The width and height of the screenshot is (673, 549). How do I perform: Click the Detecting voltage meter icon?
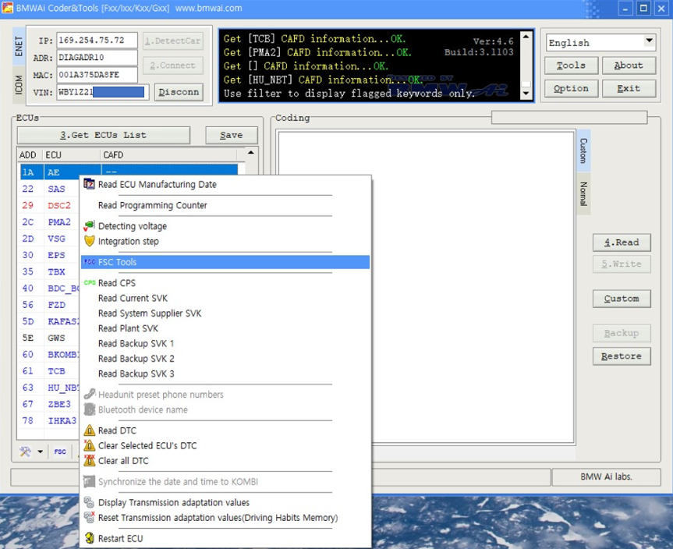pos(89,226)
